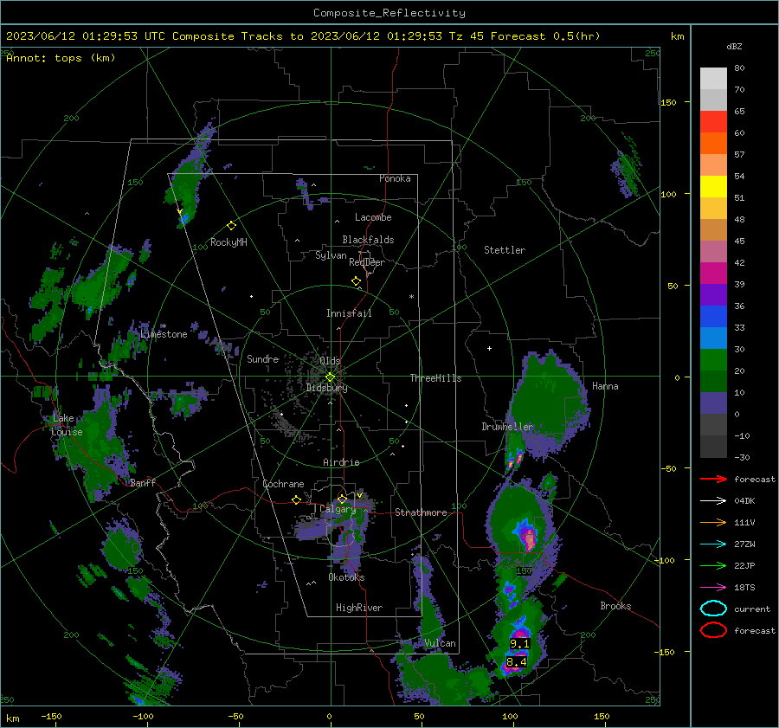
Task: Click the storm top label 9.1
Action: (519, 643)
